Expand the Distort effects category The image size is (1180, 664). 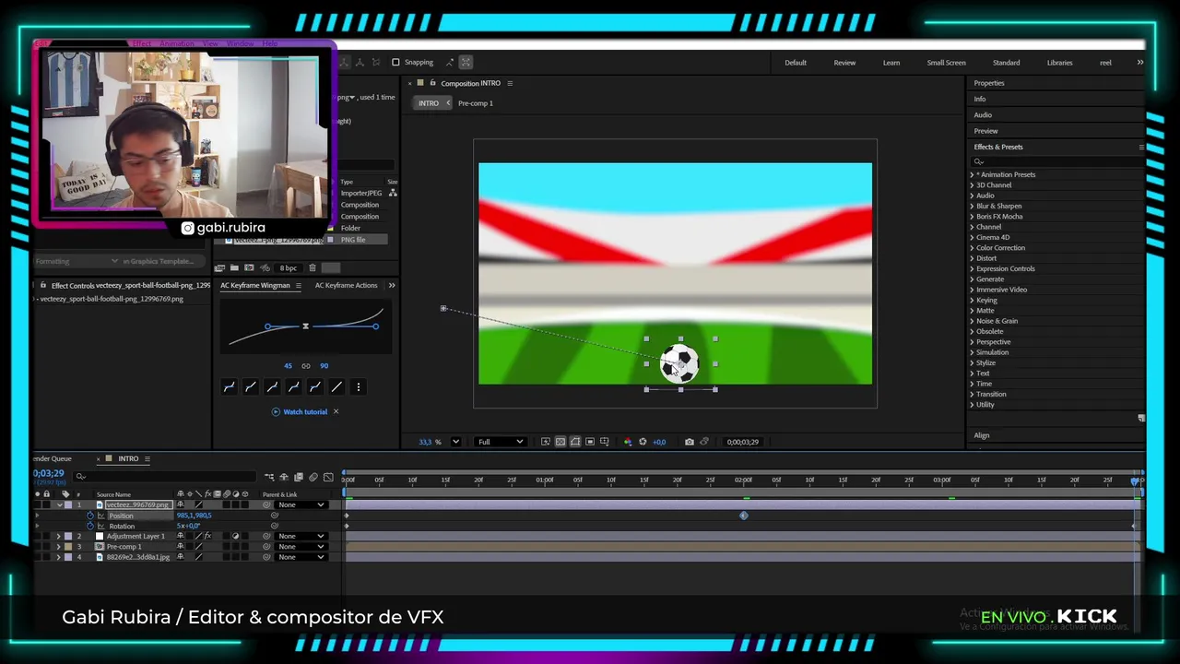click(x=972, y=258)
